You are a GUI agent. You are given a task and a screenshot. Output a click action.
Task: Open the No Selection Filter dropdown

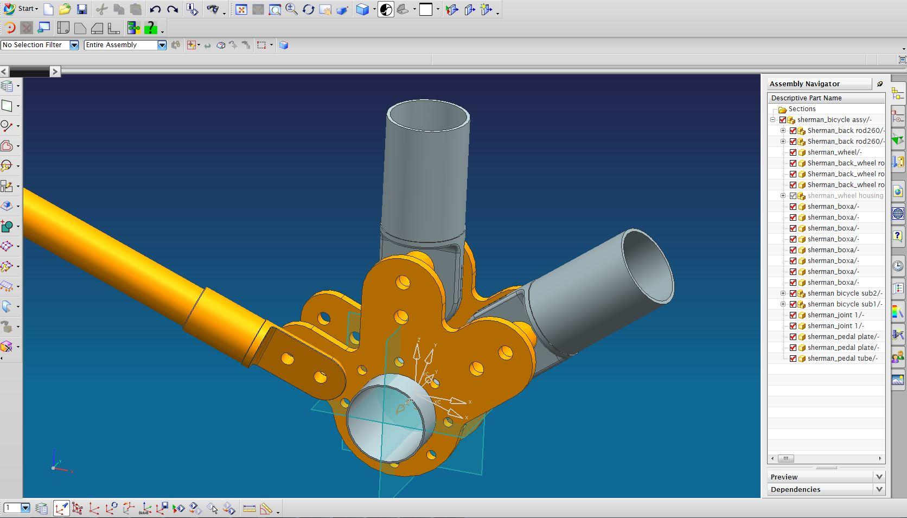click(74, 45)
